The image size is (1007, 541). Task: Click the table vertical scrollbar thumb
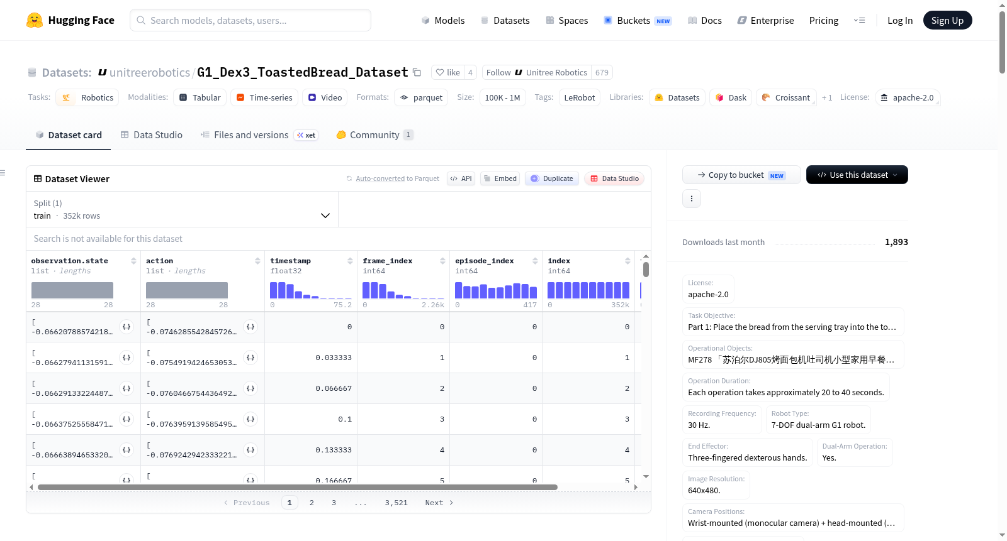coord(646,270)
